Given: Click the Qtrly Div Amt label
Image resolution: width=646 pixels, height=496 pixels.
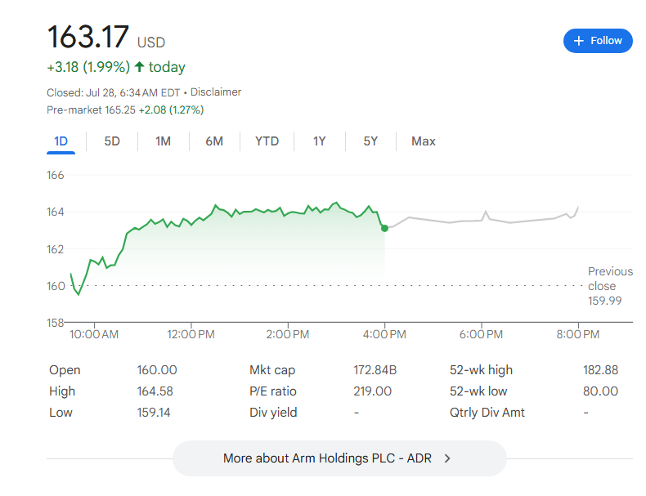Looking at the screenshot, I should pos(487,413).
